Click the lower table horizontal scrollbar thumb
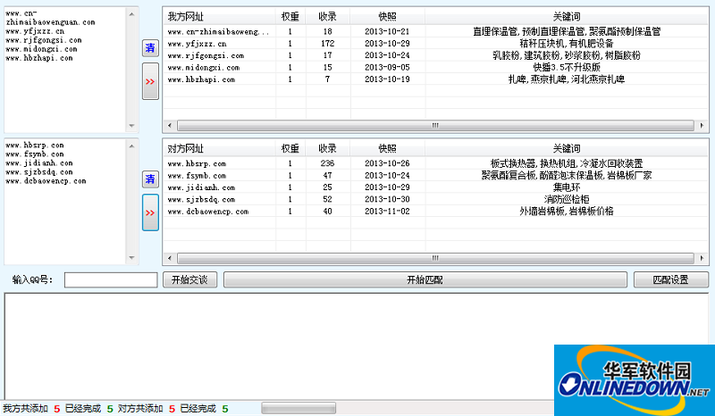715x416 pixels. tap(435, 258)
